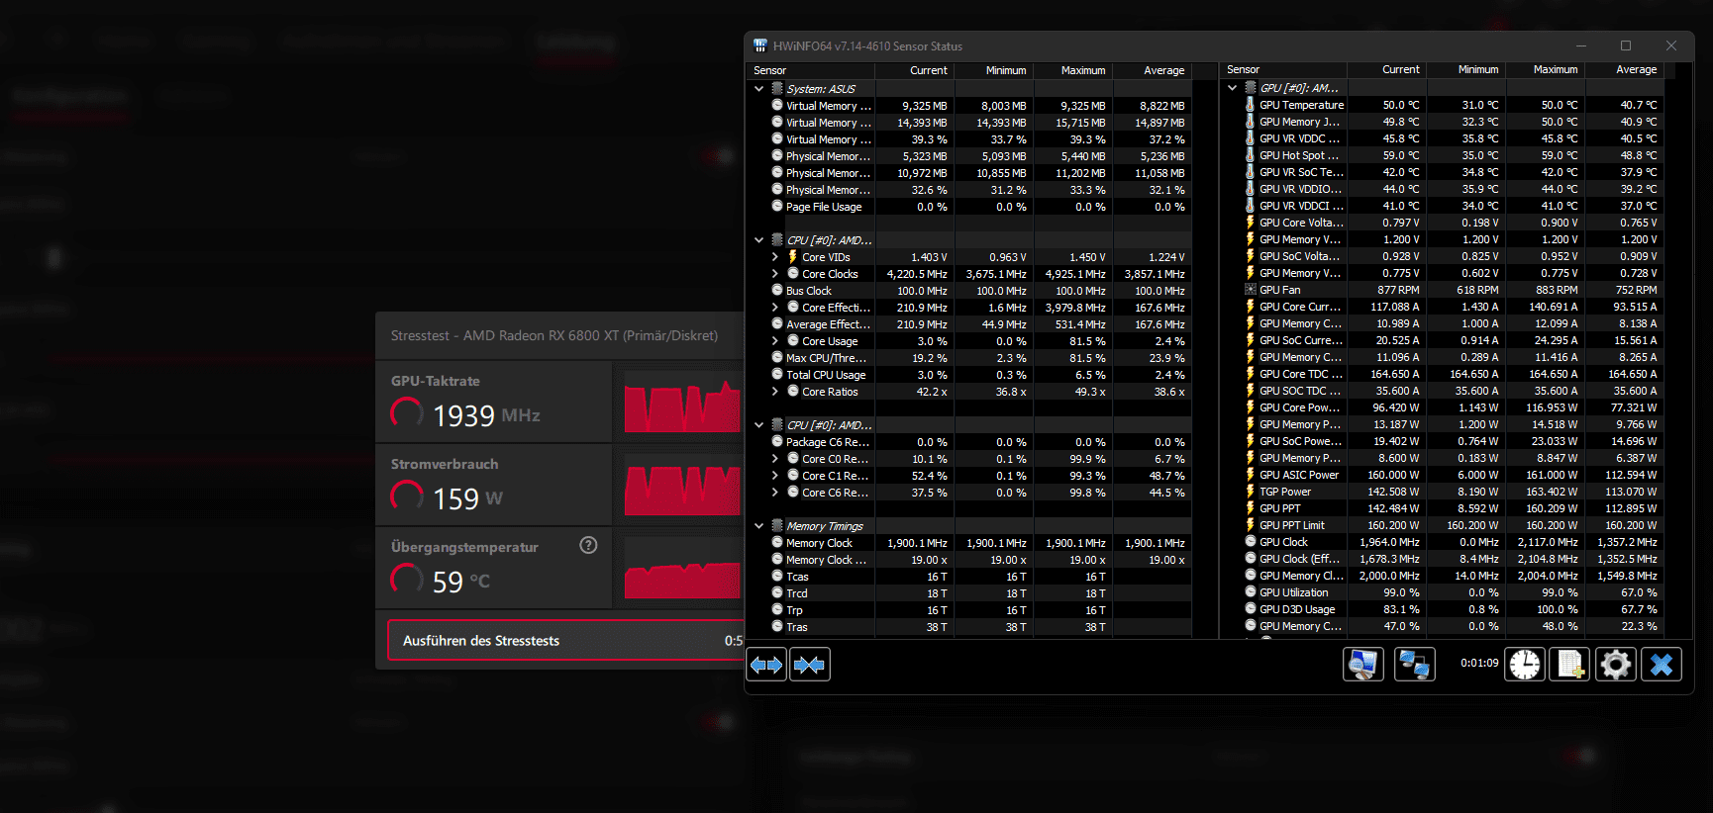Viewport: 1713px width, 813px height.
Task: Collapse the GPU [#0]: AMD group
Action: click(1233, 88)
